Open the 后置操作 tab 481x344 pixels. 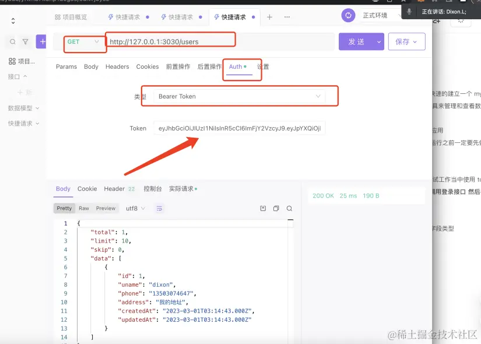[x=209, y=66]
